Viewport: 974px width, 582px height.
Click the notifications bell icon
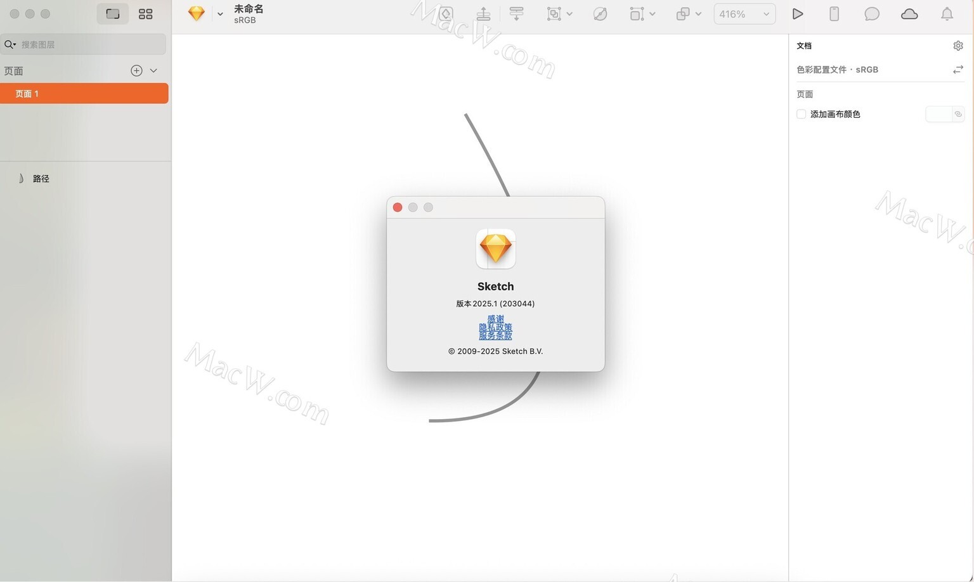[x=946, y=14]
